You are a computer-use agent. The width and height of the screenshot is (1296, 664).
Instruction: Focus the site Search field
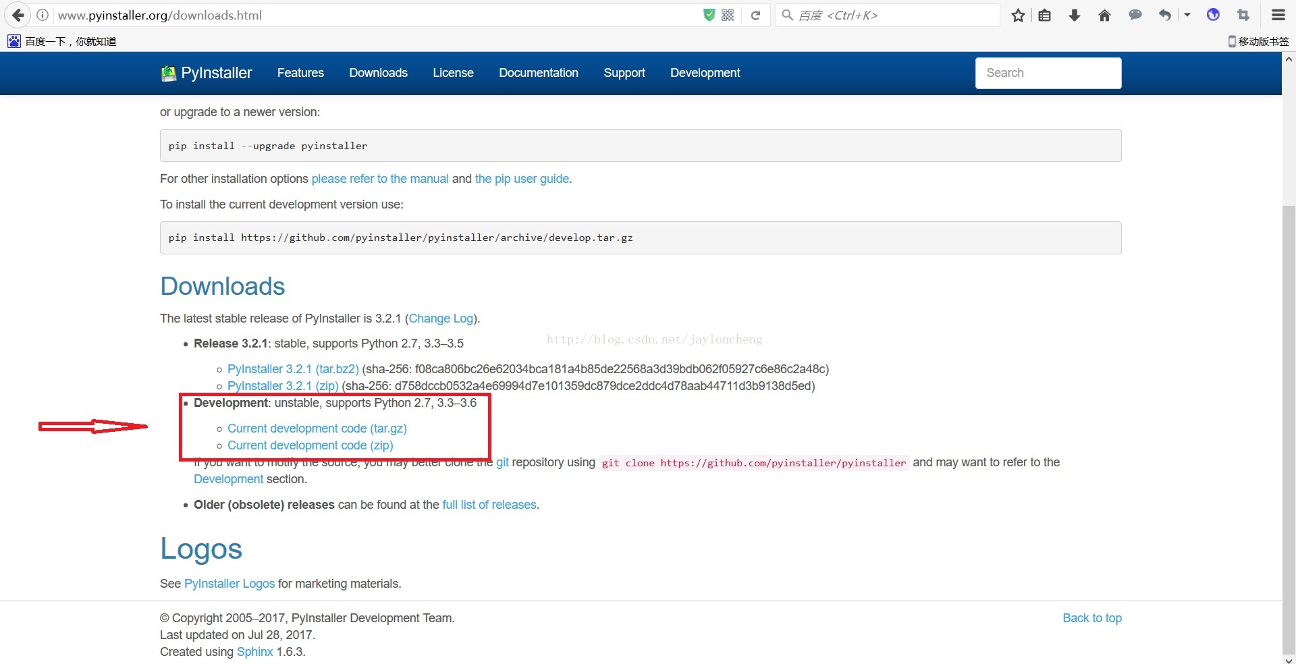coord(1048,73)
